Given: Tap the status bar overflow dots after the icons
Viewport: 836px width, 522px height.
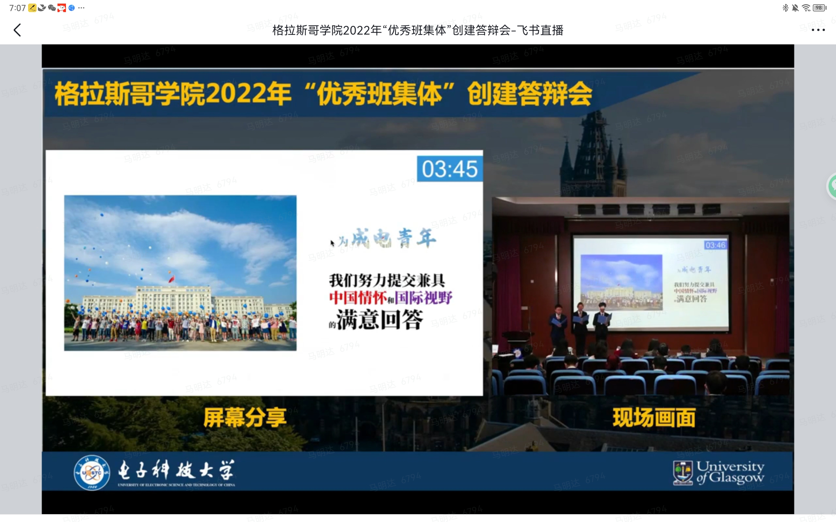Looking at the screenshot, I should pyautogui.click(x=82, y=8).
